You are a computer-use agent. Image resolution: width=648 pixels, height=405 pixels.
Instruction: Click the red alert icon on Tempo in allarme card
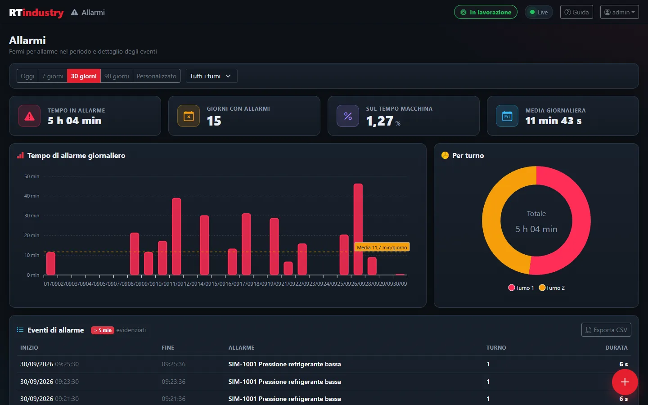(x=29, y=116)
